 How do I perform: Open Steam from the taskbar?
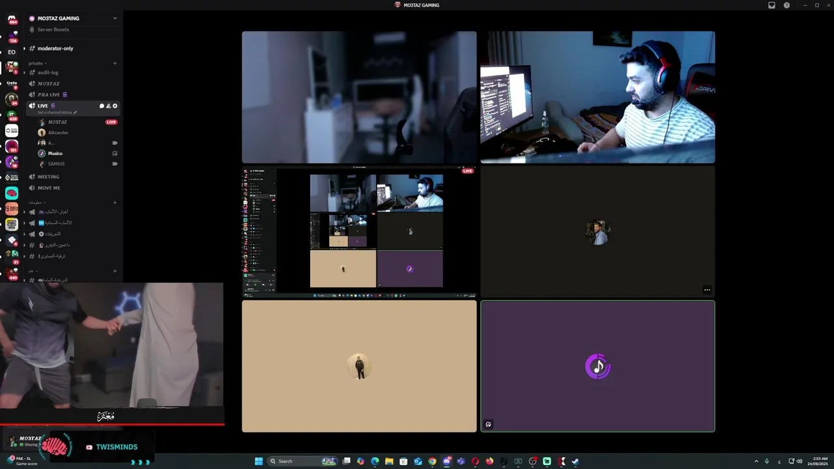[x=575, y=461]
